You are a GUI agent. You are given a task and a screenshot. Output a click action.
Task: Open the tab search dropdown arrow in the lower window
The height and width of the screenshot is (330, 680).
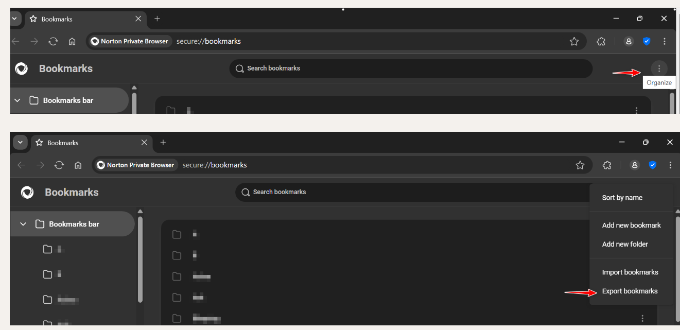click(x=20, y=143)
